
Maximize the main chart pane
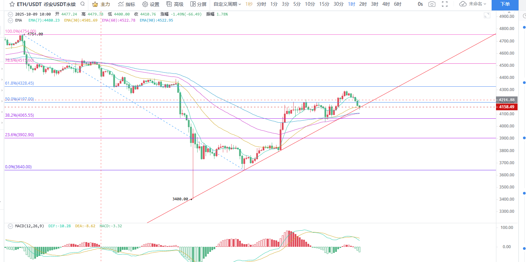[487, 15]
